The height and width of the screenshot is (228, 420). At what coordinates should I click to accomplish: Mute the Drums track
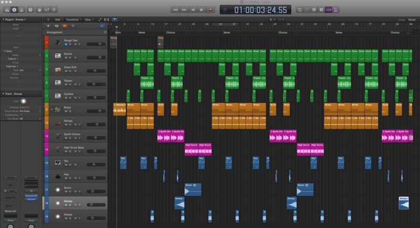(66, 58)
